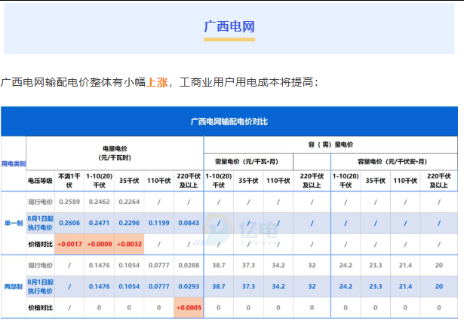
Task: Click the 单一制 category label
Action: pyautogui.click(x=14, y=223)
